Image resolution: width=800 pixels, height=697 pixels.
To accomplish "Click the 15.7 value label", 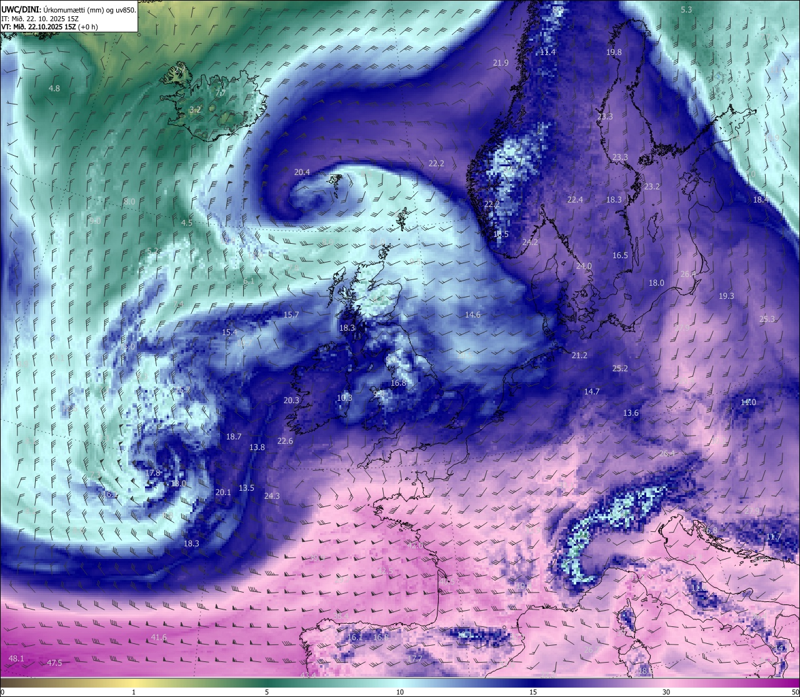I will [x=291, y=315].
